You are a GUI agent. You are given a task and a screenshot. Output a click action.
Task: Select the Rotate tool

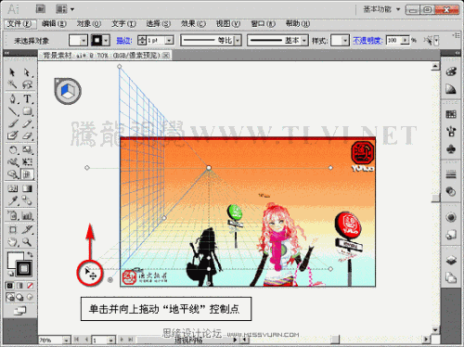point(12,150)
